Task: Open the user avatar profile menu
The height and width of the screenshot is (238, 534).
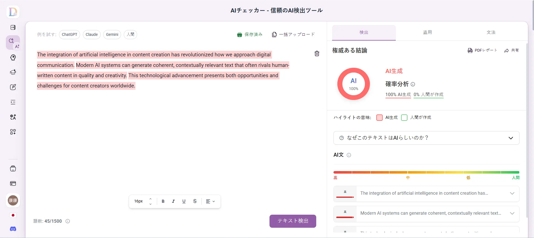Action: [13, 200]
